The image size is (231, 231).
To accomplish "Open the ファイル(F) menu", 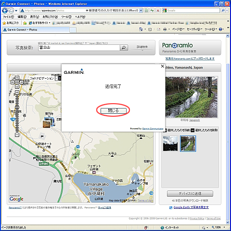I will pos(9,17).
